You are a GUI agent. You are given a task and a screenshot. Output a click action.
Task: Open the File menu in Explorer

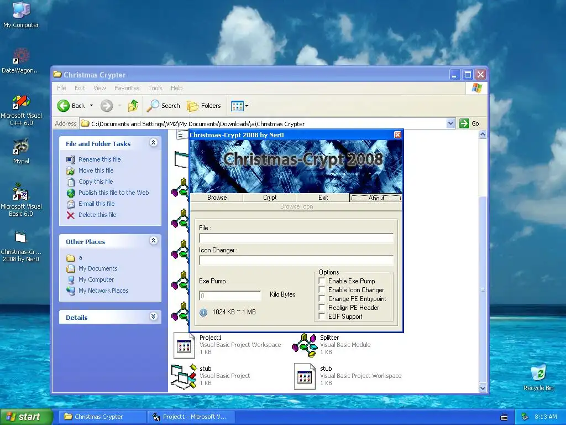tap(61, 88)
